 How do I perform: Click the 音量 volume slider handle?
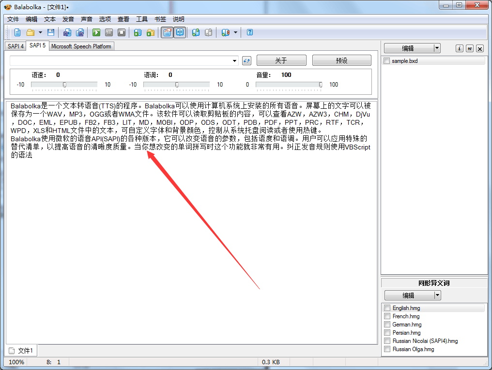321,85
